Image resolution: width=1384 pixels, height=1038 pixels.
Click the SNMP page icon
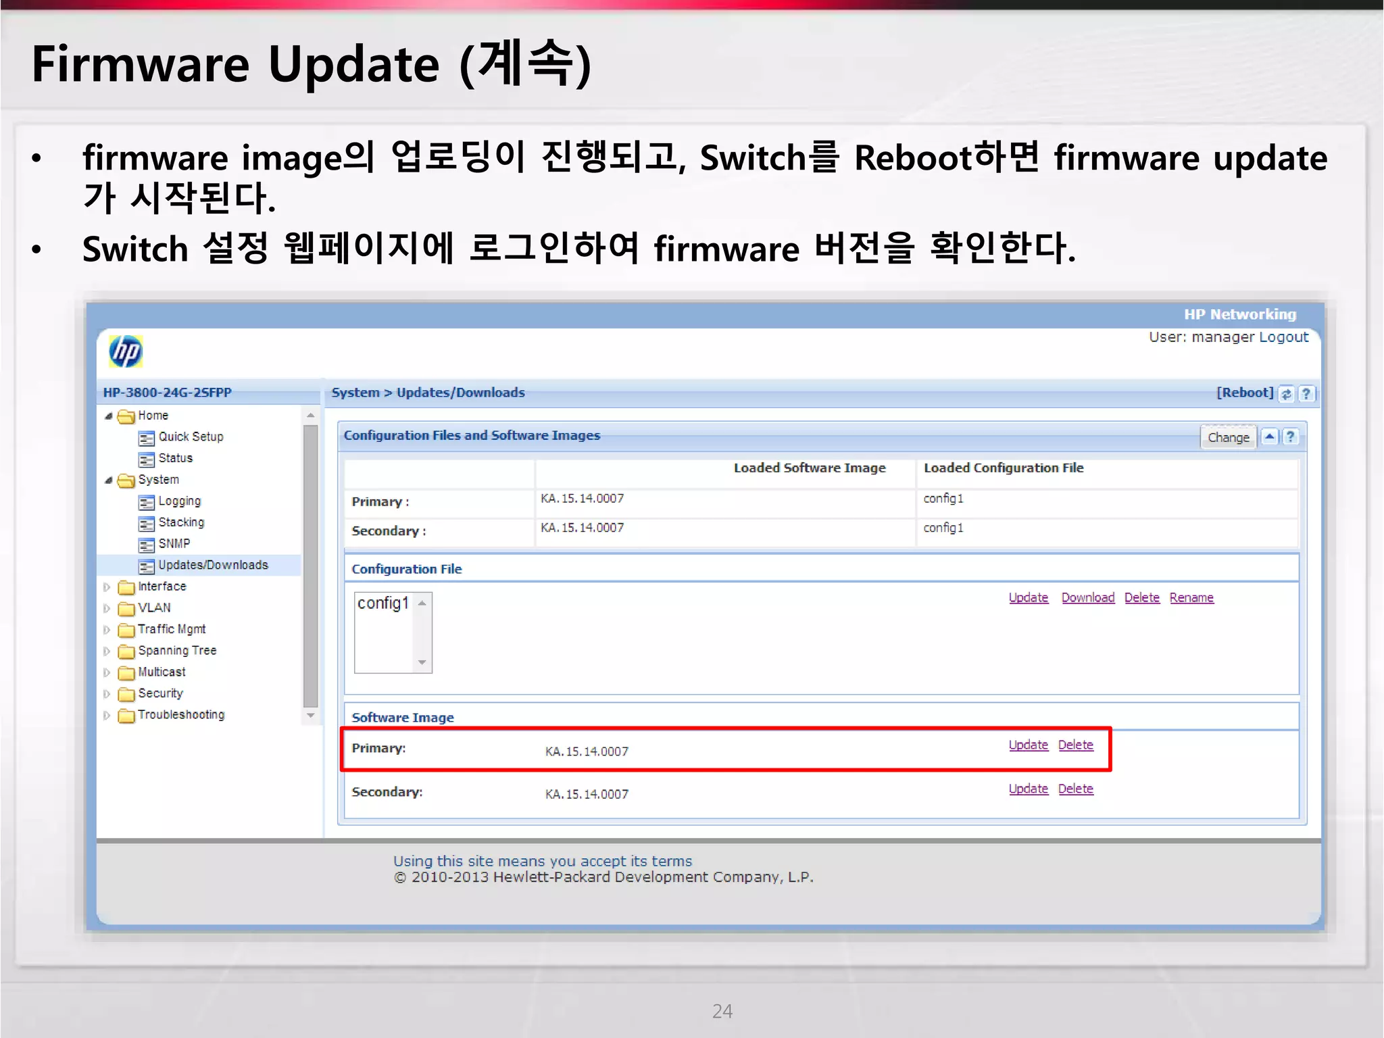point(147,545)
